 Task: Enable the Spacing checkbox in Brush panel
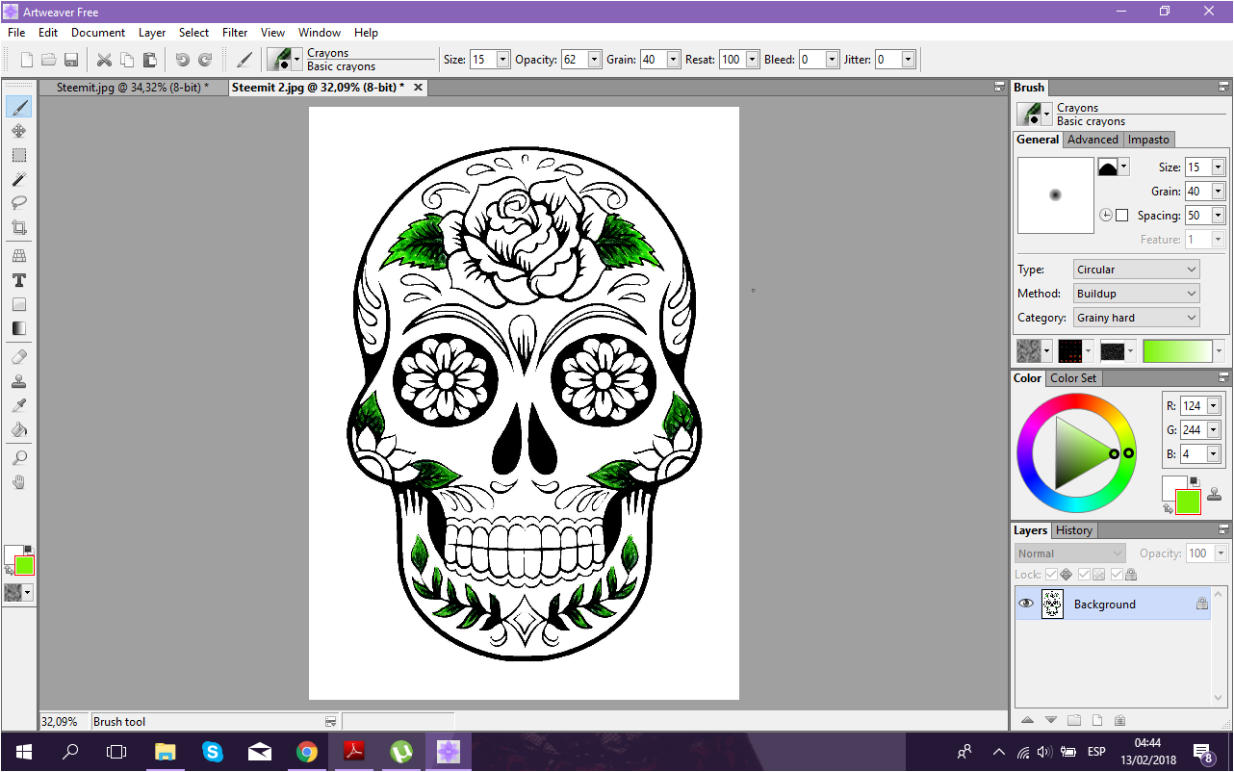[1121, 216]
